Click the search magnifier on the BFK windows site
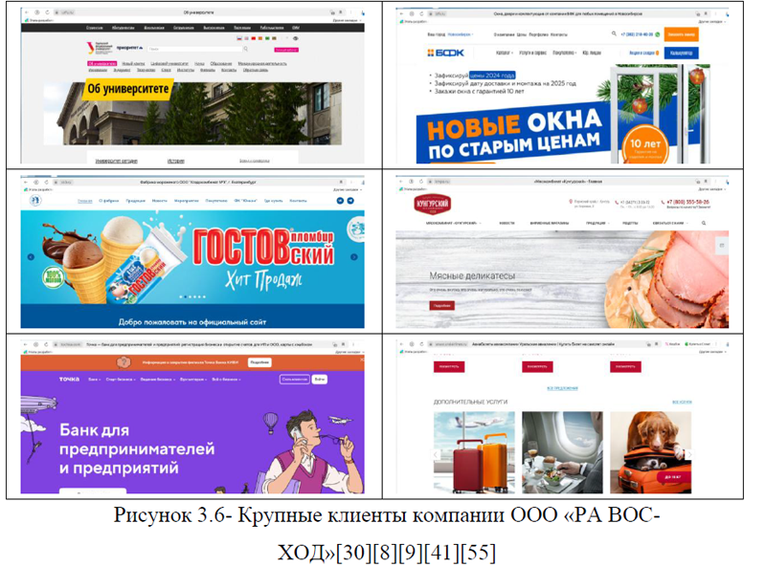 click(614, 33)
